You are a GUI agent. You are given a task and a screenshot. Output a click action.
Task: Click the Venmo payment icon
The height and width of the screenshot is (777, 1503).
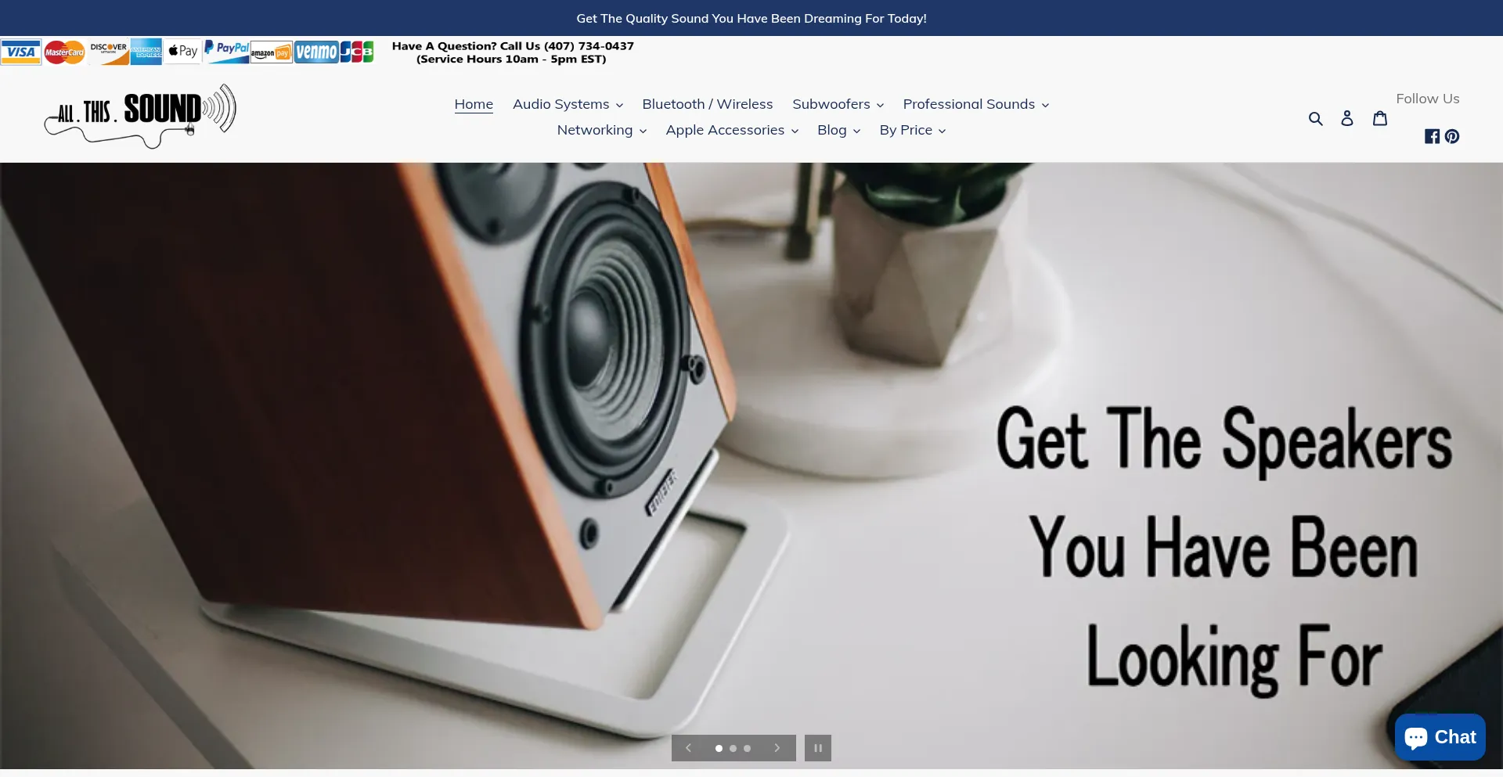click(316, 51)
